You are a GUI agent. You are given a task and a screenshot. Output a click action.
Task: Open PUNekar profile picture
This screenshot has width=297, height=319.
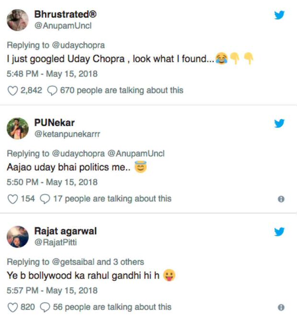click(18, 128)
